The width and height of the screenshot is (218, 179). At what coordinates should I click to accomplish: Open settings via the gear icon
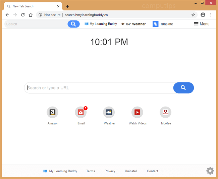tap(210, 171)
